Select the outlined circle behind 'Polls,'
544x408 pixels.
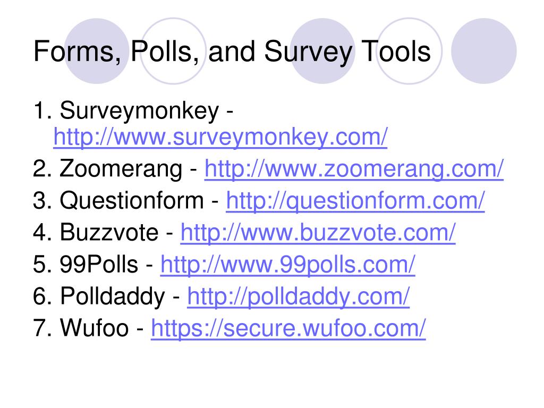pos(173,51)
